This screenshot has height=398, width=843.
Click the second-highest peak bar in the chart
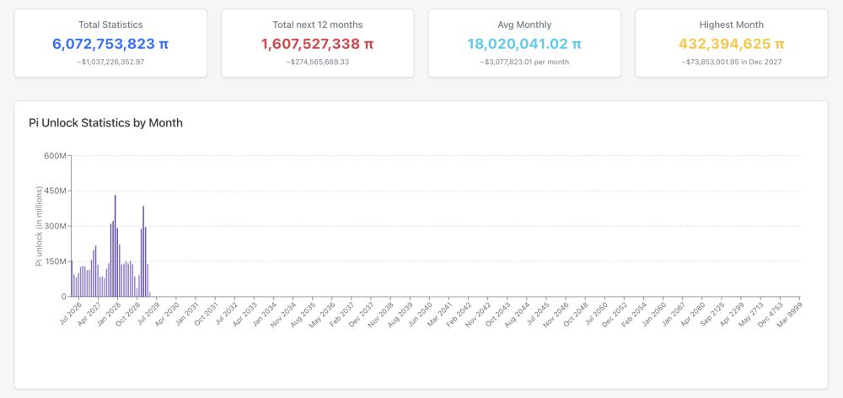point(143,251)
